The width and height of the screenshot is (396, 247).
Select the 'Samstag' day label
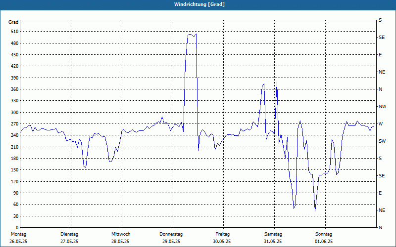click(x=273, y=234)
